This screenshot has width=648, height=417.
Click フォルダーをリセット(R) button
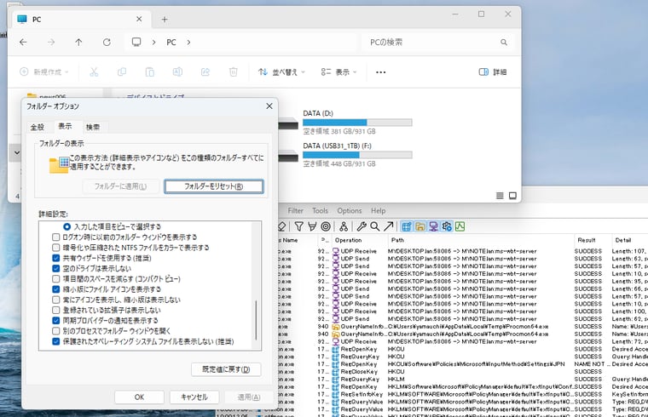click(214, 186)
